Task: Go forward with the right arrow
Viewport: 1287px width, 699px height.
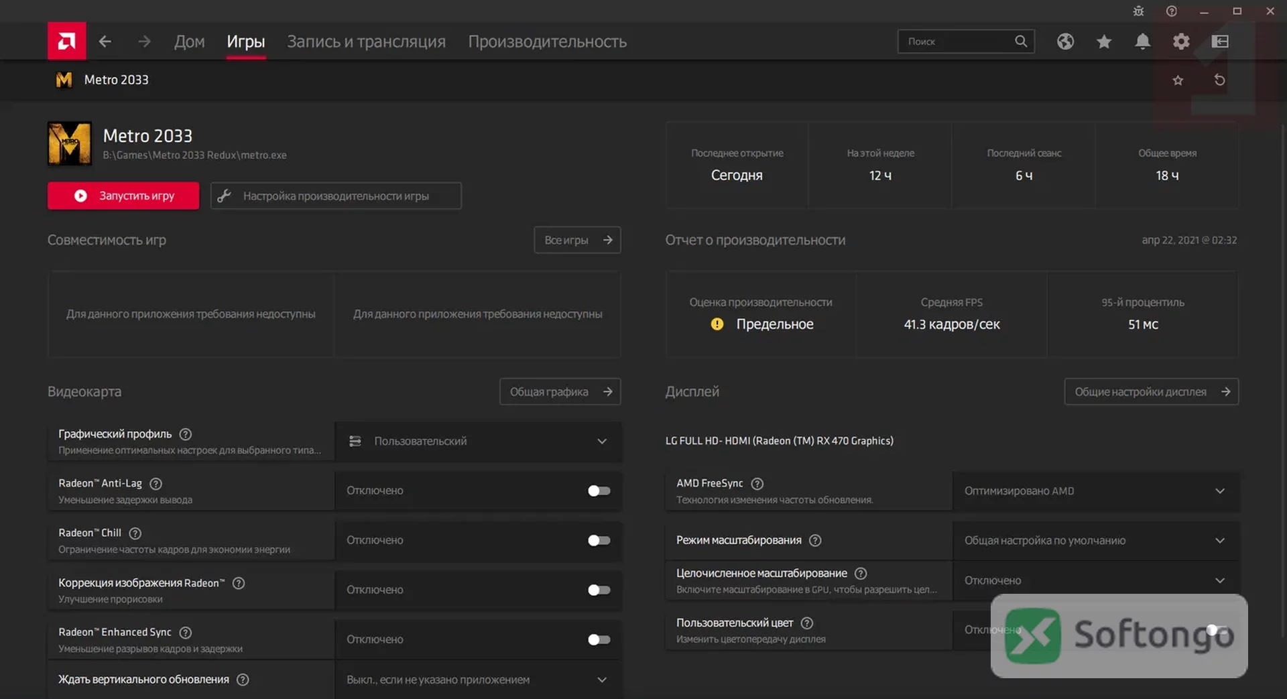Action: pyautogui.click(x=144, y=42)
